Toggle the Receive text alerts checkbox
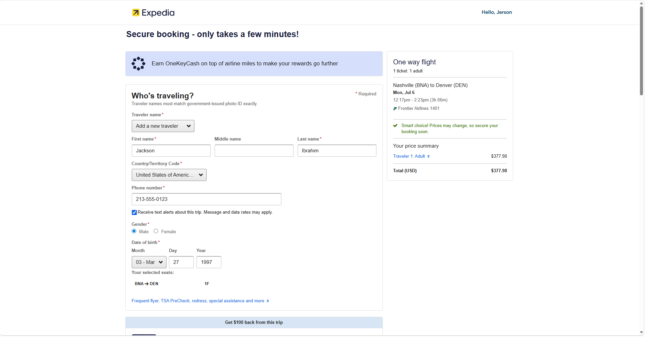 coord(134,212)
